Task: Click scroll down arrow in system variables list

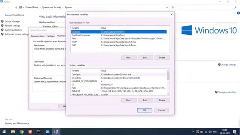Action: click(x=168, y=94)
